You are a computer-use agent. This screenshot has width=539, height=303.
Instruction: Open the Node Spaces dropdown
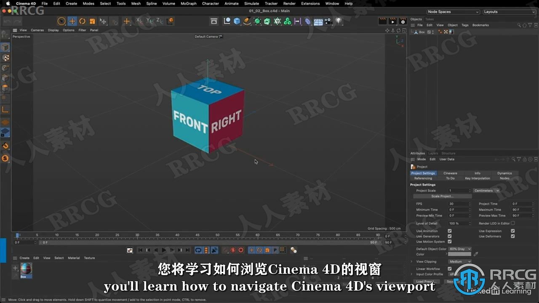pos(453,12)
